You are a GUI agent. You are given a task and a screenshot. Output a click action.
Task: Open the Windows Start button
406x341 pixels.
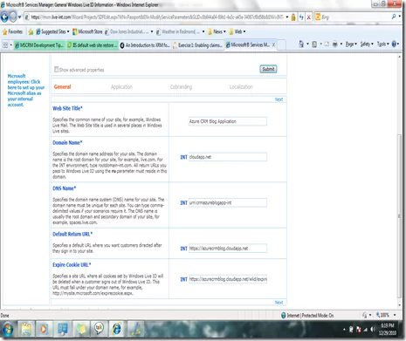point(8,329)
